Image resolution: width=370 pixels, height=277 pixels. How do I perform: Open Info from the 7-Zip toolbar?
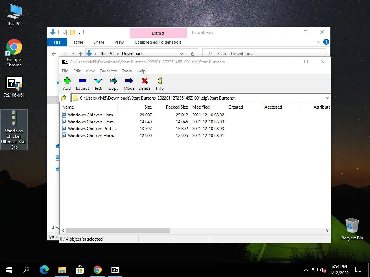[160, 84]
